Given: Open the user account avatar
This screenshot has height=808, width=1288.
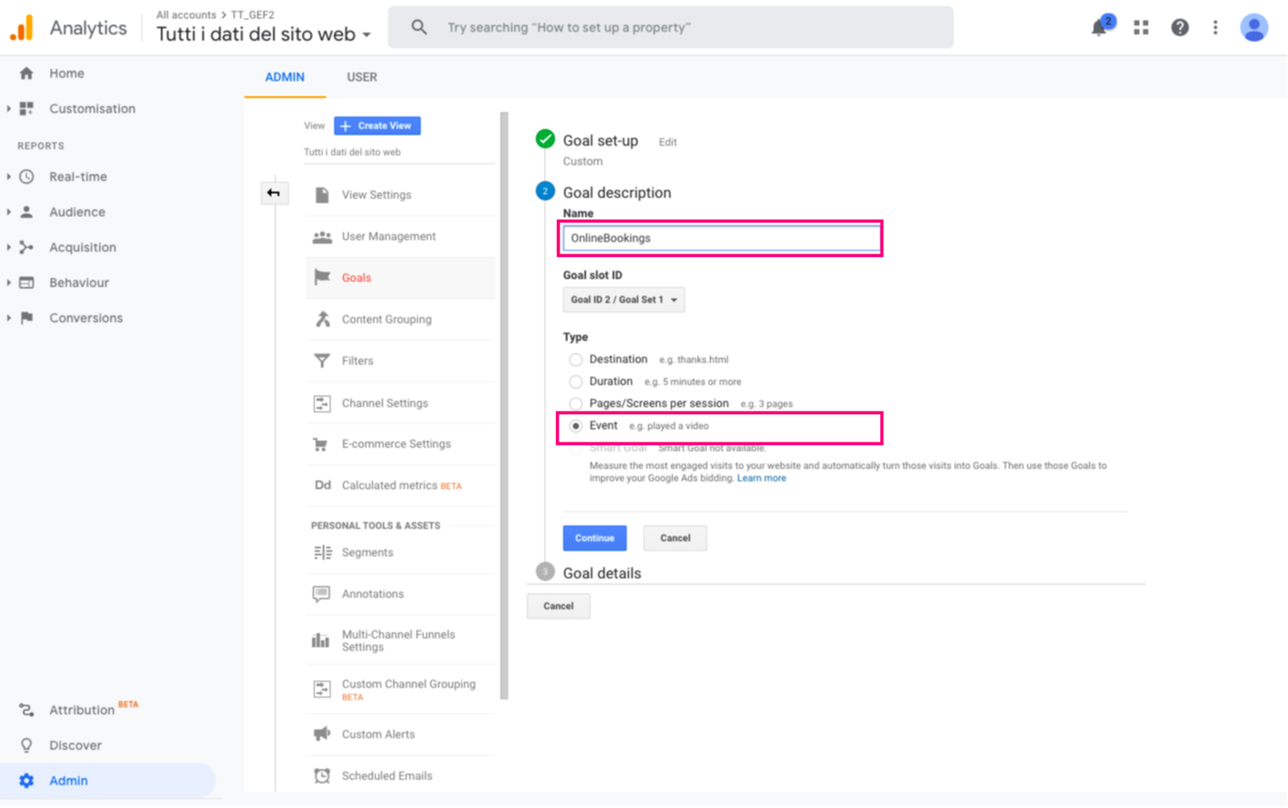Looking at the screenshot, I should [x=1254, y=27].
